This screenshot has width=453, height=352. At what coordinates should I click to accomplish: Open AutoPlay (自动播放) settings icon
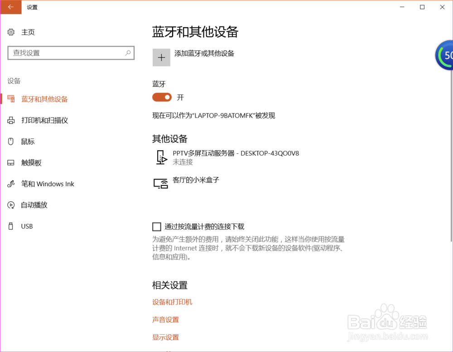click(x=11, y=205)
